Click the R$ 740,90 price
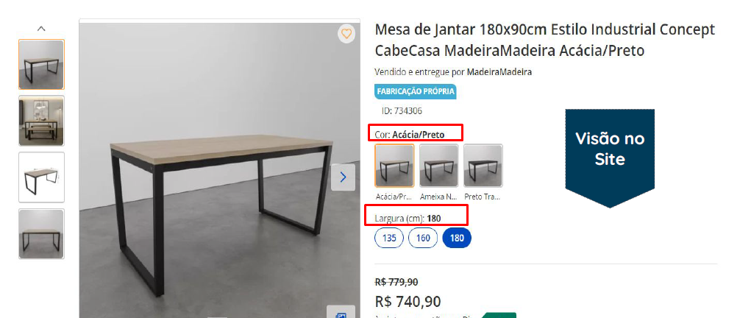 (408, 302)
